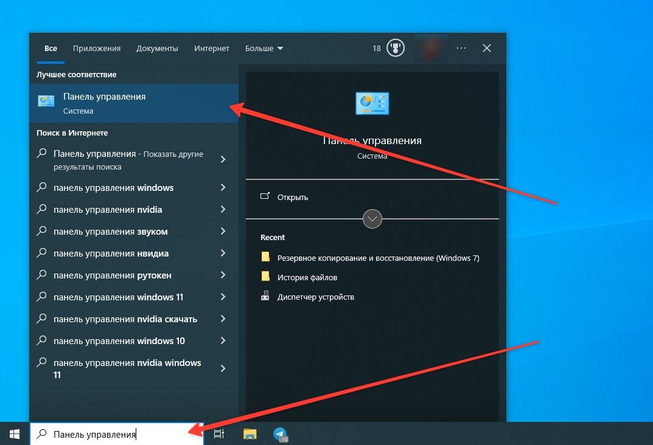Close the search panel with X
The width and height of the screenshot is (653, 445).
(486, 48)
